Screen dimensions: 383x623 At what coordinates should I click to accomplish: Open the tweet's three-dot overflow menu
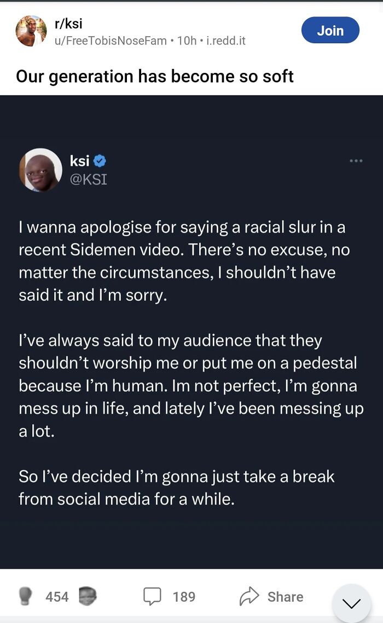pos(356,160)
